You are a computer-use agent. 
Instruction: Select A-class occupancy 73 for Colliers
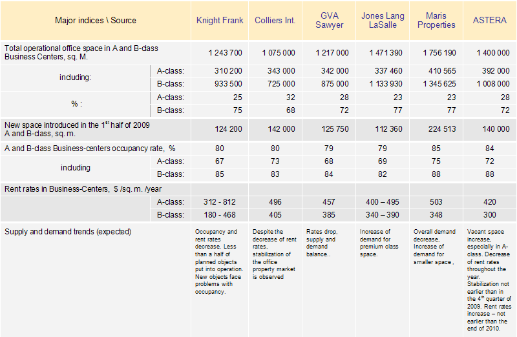[x=275, y=161]
